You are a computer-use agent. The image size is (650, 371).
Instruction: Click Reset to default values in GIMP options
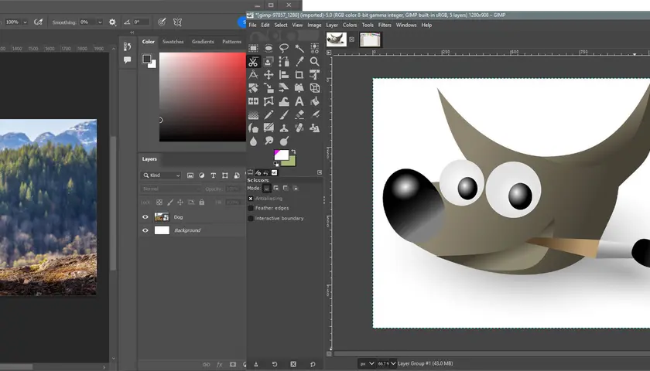(x=313, y=364)
